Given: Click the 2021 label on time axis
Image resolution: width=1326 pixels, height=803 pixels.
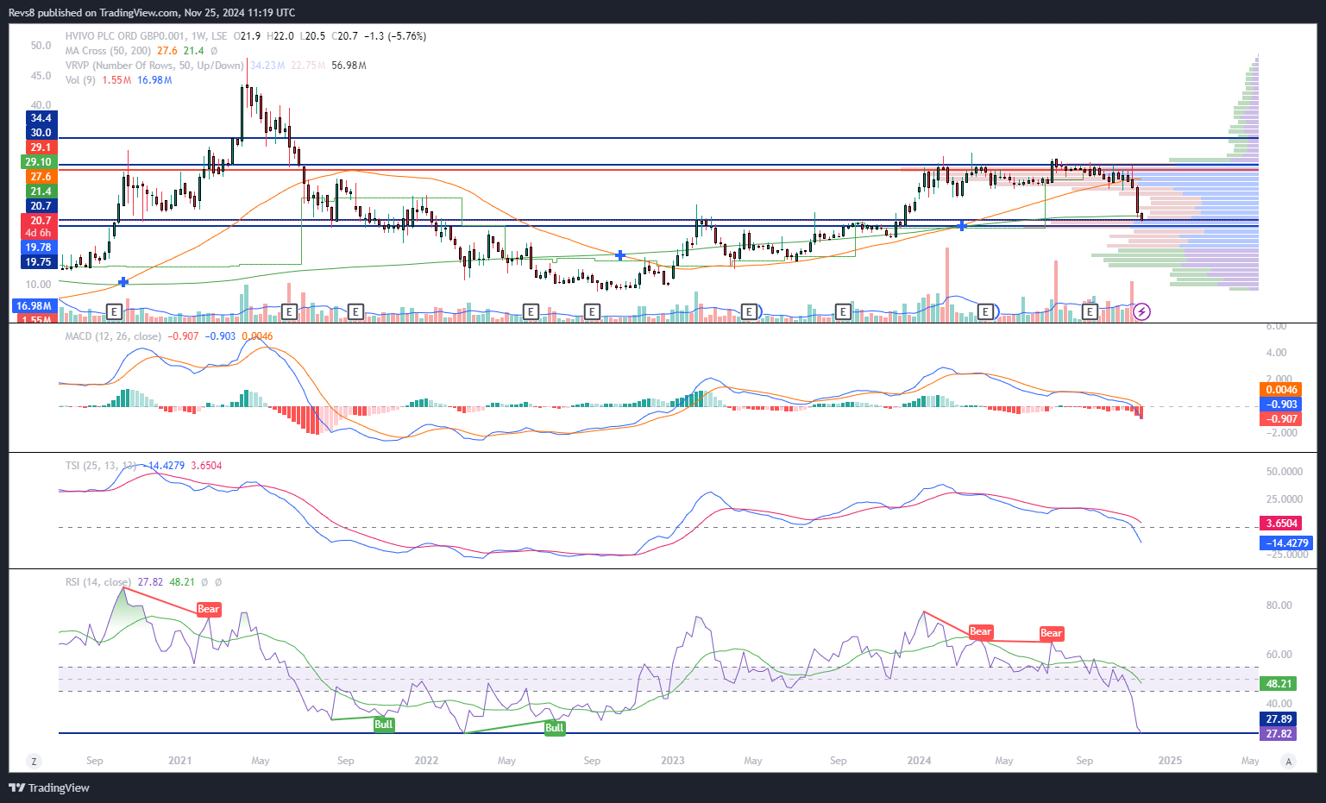Looking at the screenshot, I should (179, 761).
